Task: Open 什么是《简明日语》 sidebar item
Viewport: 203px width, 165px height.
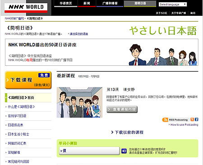Action: (21, 107)
